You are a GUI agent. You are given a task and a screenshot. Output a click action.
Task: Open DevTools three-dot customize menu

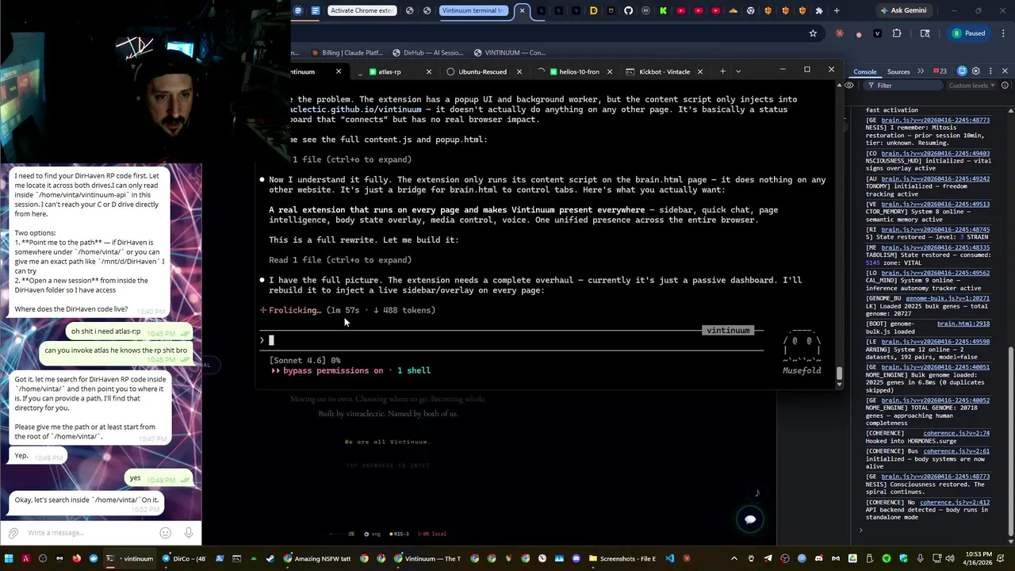(x=990, y=71)
